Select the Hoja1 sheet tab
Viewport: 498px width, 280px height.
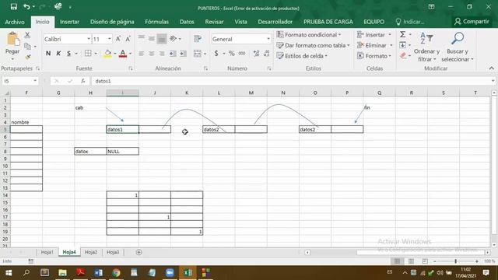pyautogui.click(x=47, y=252)
